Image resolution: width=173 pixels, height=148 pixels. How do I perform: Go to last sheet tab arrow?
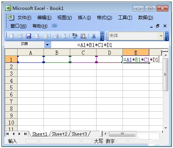click(25, 134)
